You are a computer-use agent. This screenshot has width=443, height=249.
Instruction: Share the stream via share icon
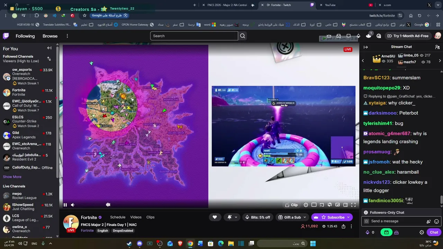[x=343, y=226]
